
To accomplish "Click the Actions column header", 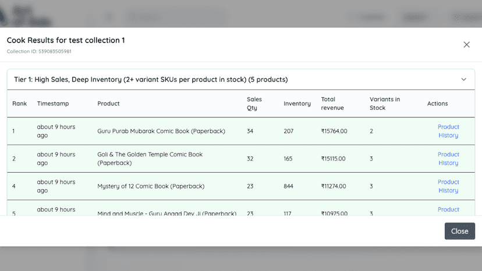I will pos(437,104).
